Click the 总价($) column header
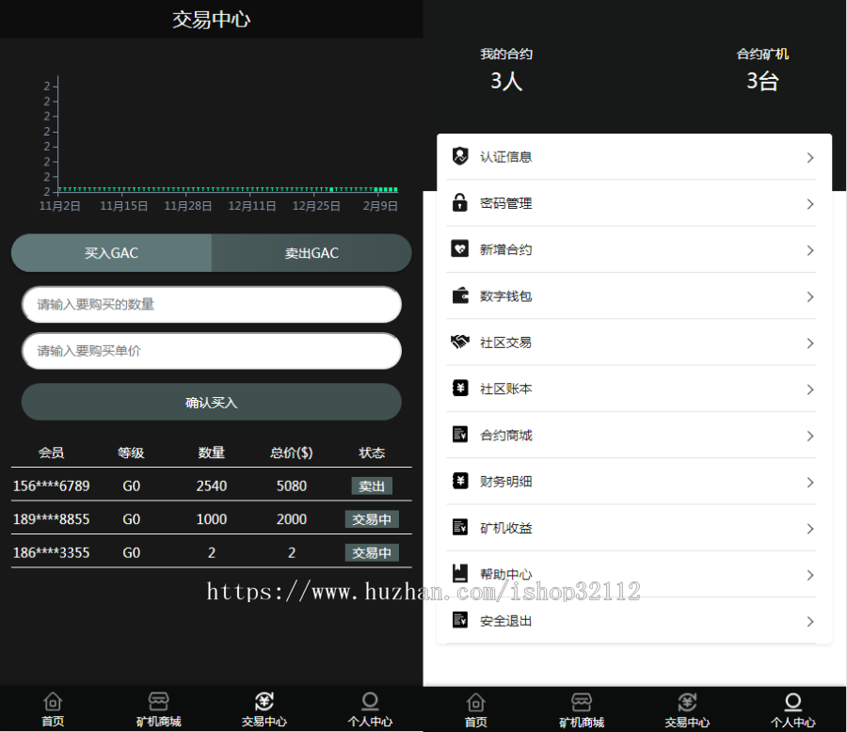847x732 pixels. (x=292, y=453)
